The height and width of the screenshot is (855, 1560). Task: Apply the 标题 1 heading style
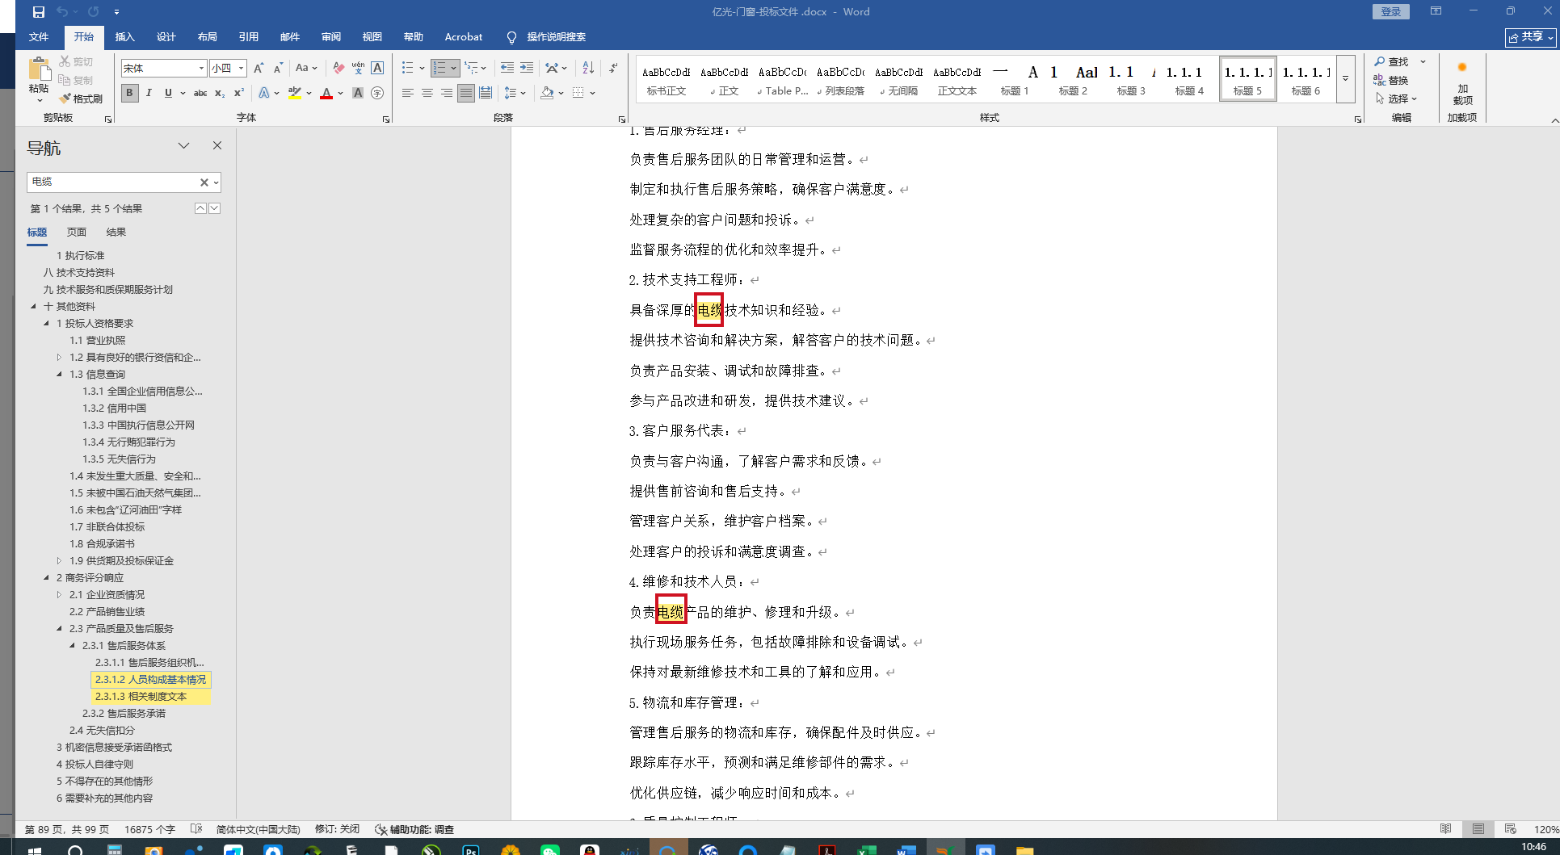[1015, 79]
